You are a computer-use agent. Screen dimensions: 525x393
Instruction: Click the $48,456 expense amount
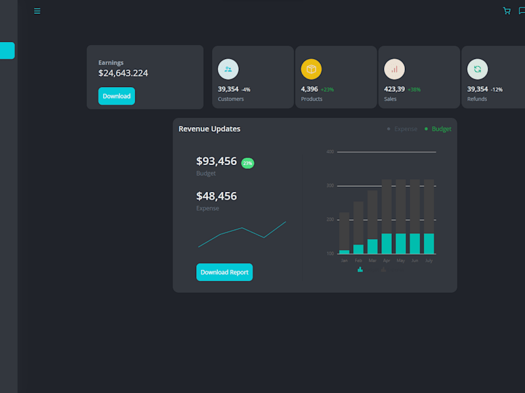click(x=217, y=196)
